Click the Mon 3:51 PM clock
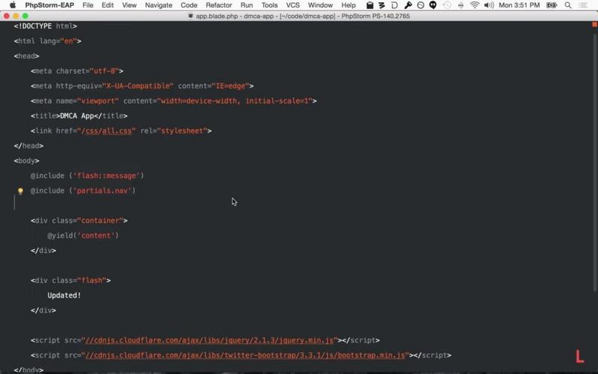Image resolution: width=598 pixels, height=374 pixels. (x=519, y=5)
